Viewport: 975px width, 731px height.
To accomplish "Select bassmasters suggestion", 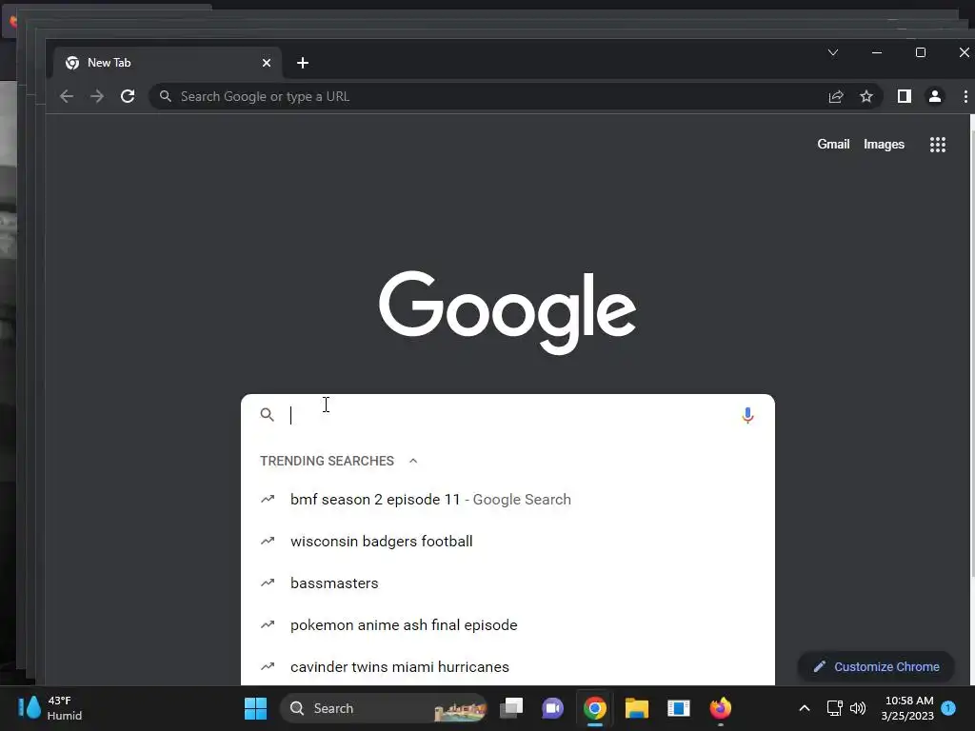I will 507,583.
